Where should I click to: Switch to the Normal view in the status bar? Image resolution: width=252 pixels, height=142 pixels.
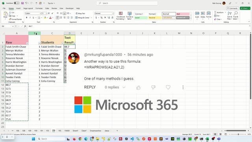coord(215,134)
